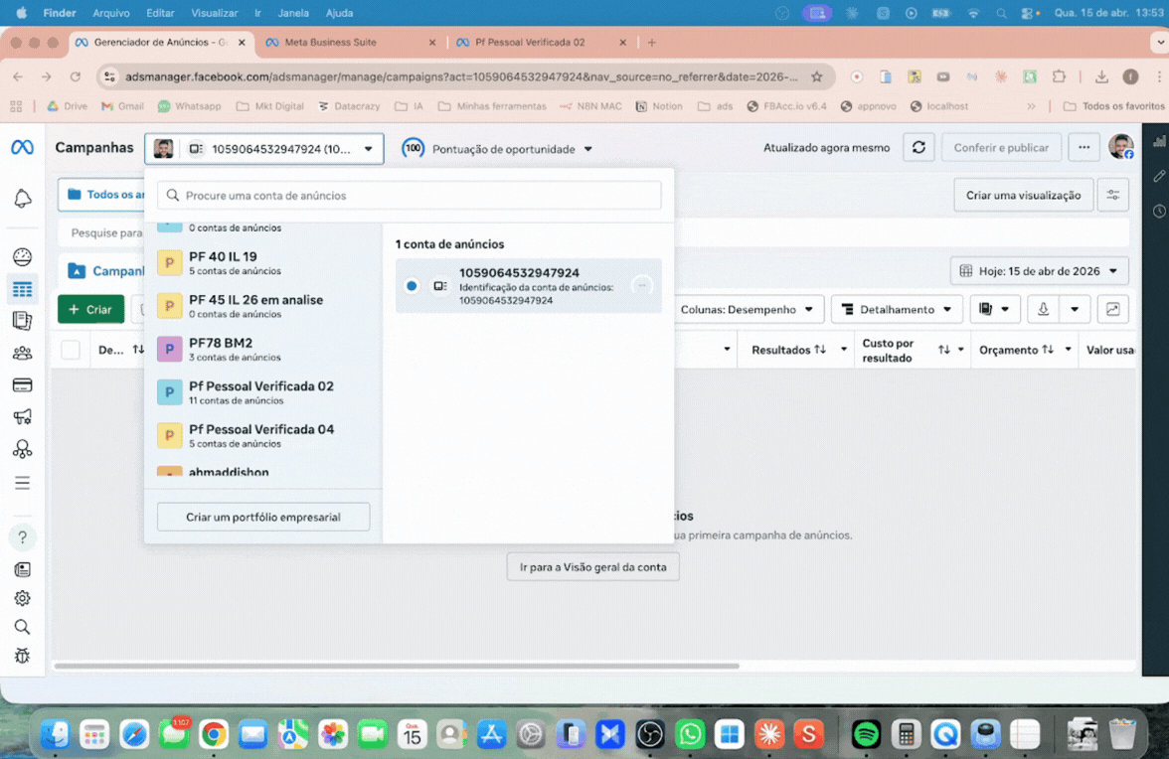Switch to Pf Pessoal Verificada 02 browser tab
The width and height of the screenshot is (1169, 759).
click(541, 43)
